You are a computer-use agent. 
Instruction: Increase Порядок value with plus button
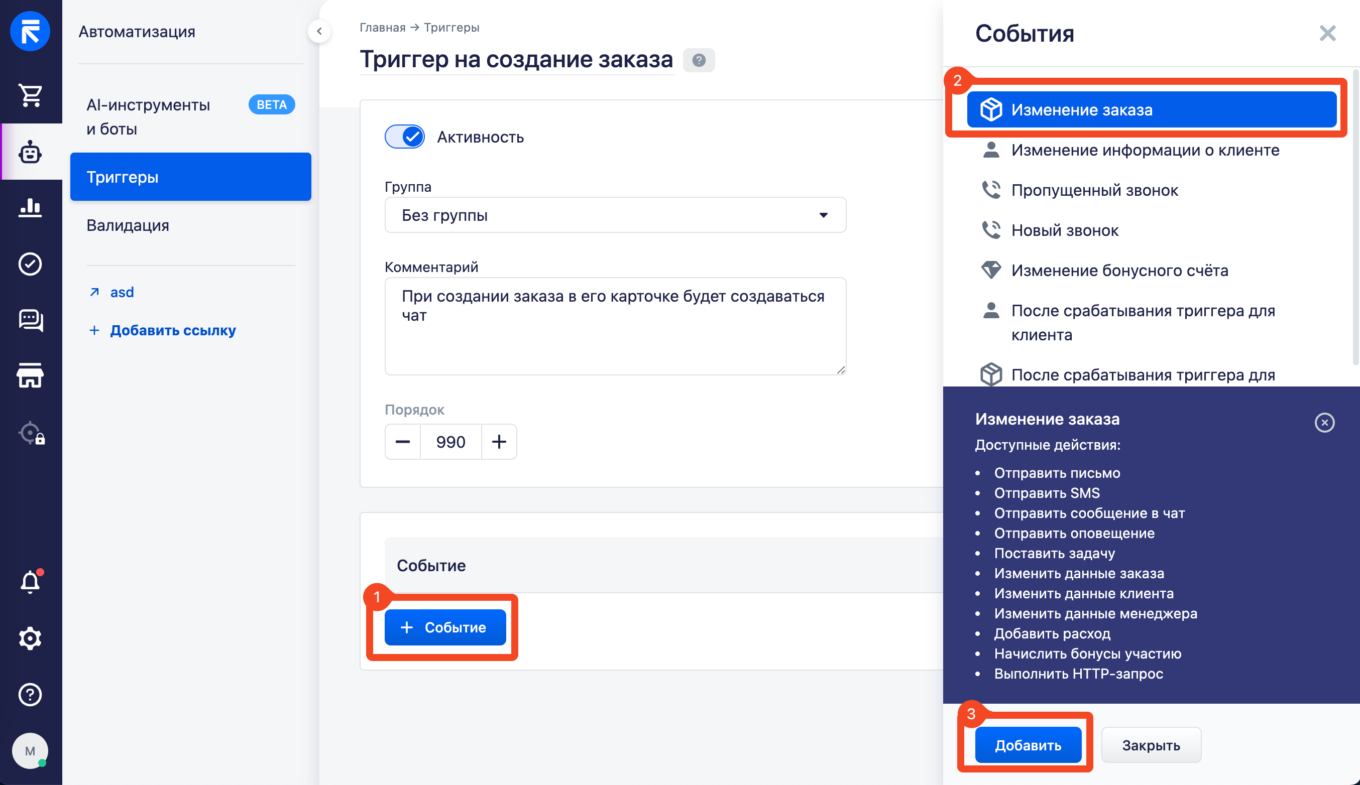pos(499,442)
